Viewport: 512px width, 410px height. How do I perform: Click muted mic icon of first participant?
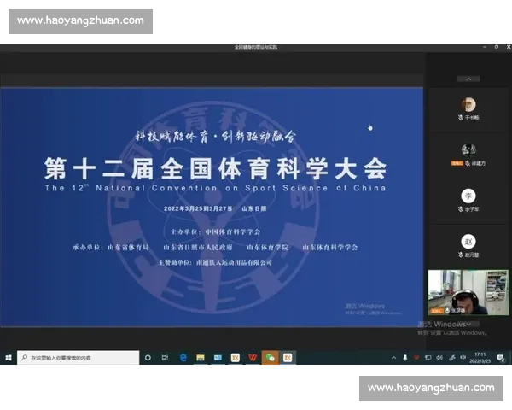pos(461,117)
